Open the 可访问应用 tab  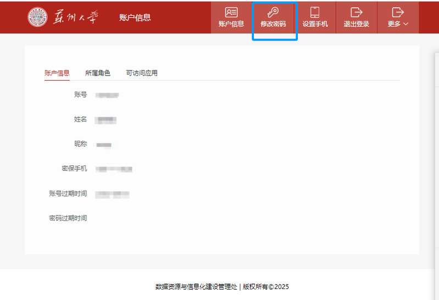[x=142, y=73]
